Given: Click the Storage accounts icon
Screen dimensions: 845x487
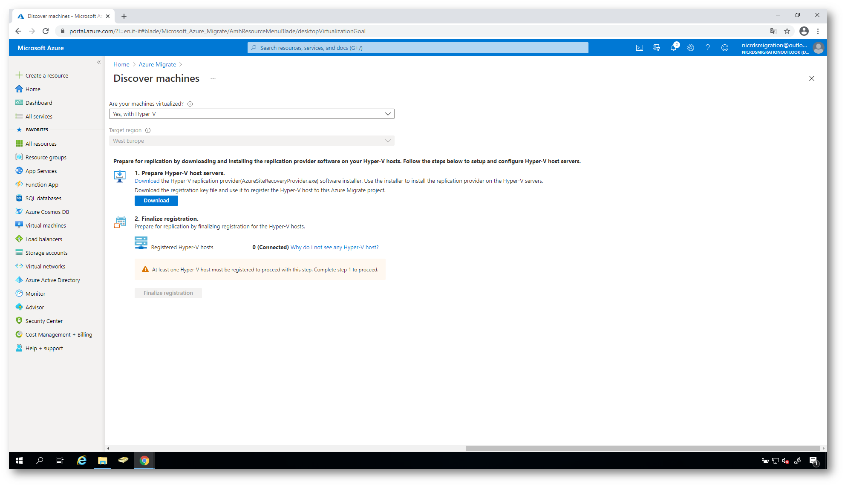Looking at the screenshot, I should click(19, 253).
